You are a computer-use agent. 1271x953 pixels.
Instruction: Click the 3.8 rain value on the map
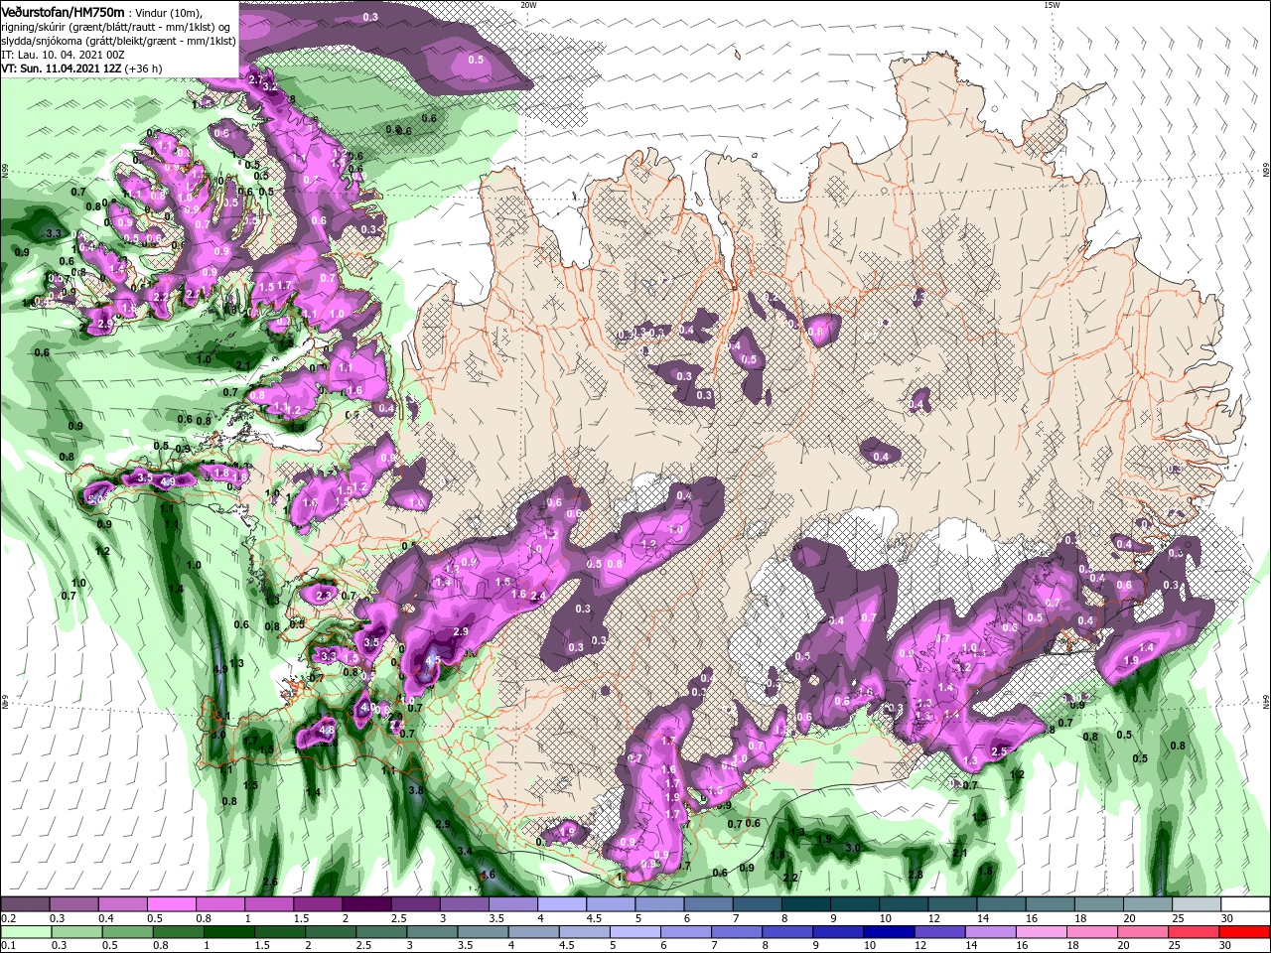[417, 790]
